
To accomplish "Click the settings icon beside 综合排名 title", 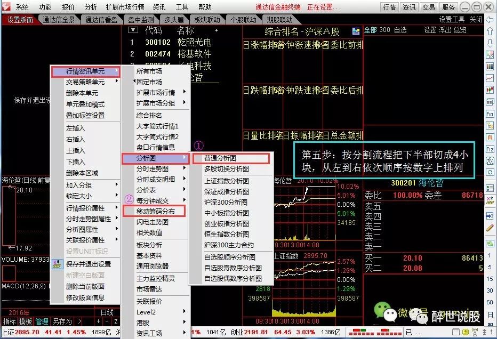I will click(356, 31).
